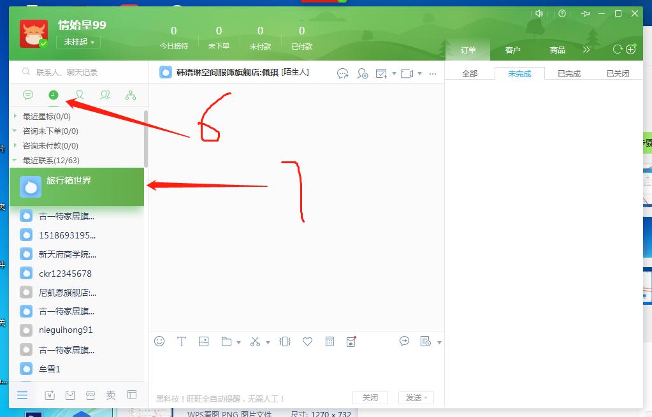Expand the 咨询未付款(0/0) group
This screenshot has height=417, width=652.
(15, 145)
